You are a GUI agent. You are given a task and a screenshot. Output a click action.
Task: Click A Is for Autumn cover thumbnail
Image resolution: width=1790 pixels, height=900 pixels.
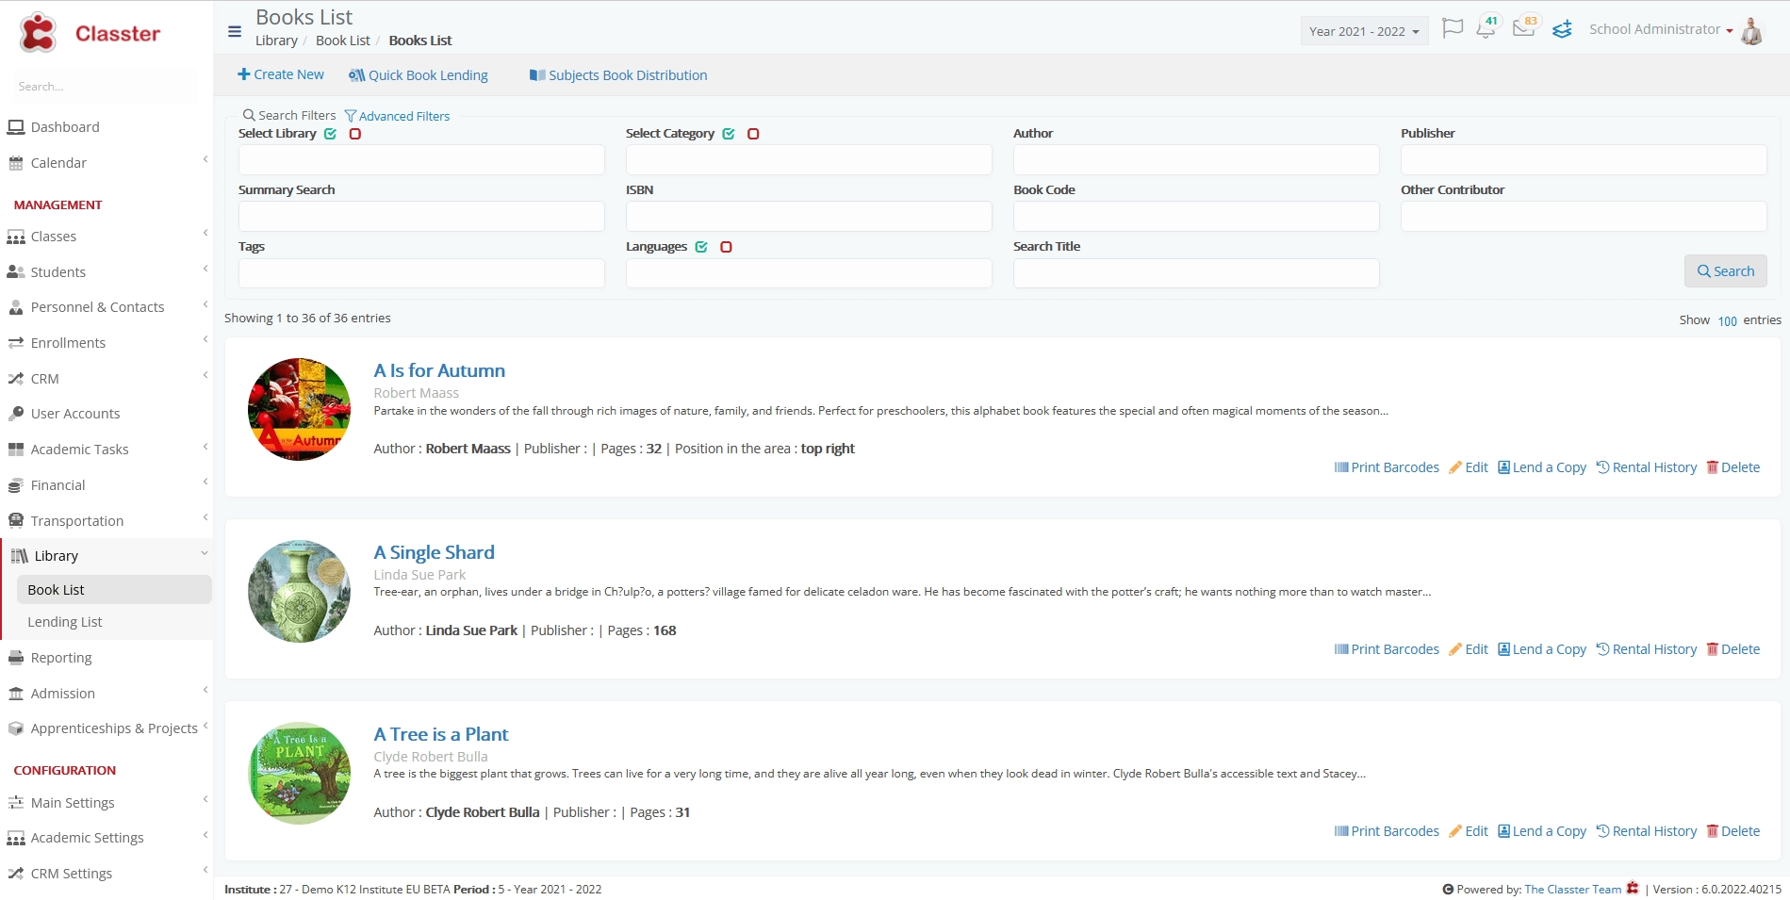[x=299, y=409]
